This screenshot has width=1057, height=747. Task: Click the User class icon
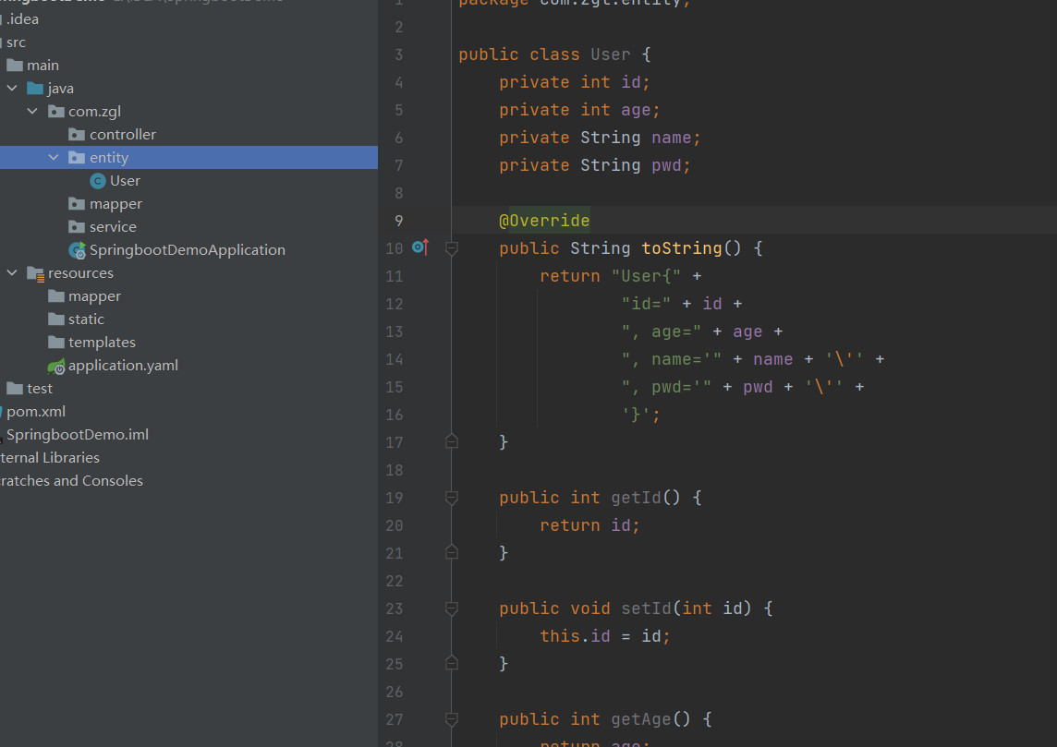98,181
